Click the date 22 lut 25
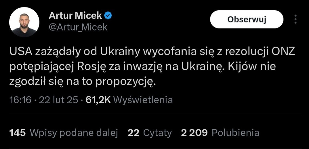The height and width of the screenshot is (149, 309). pos(58,100)
